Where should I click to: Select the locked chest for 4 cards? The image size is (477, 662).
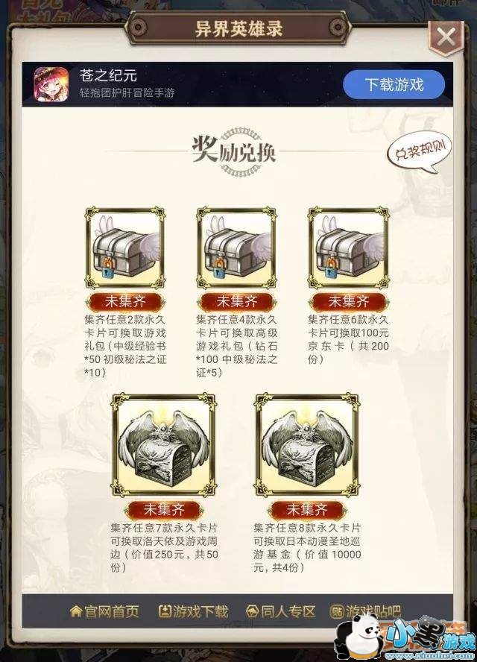coord(236,248)
